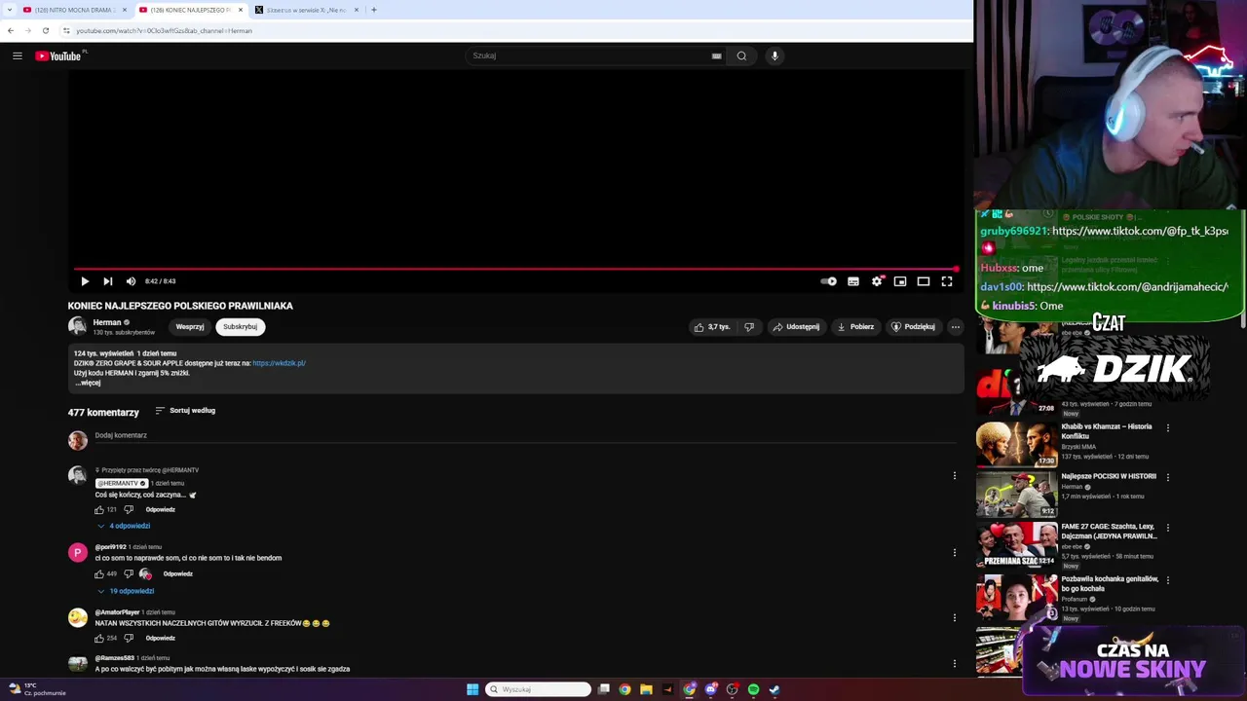Switch to the miniplayer
This screenshot has width=1247, height=701.
coord(900,281)
